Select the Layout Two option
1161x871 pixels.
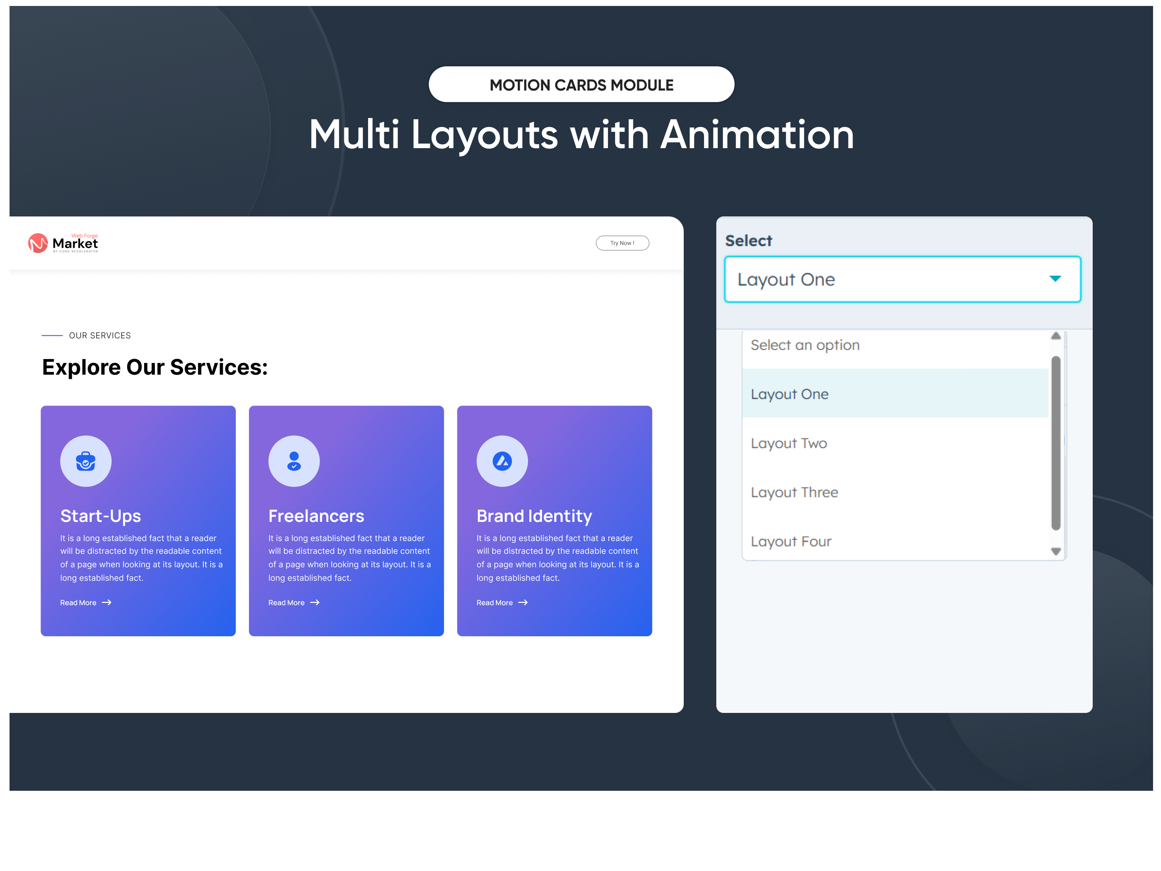(788, 443)
